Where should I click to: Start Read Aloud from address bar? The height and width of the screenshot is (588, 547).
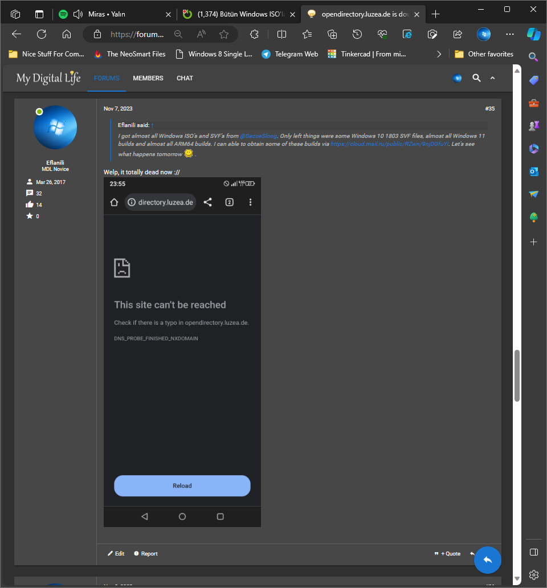pyautogui.click(x=201, y=34)
